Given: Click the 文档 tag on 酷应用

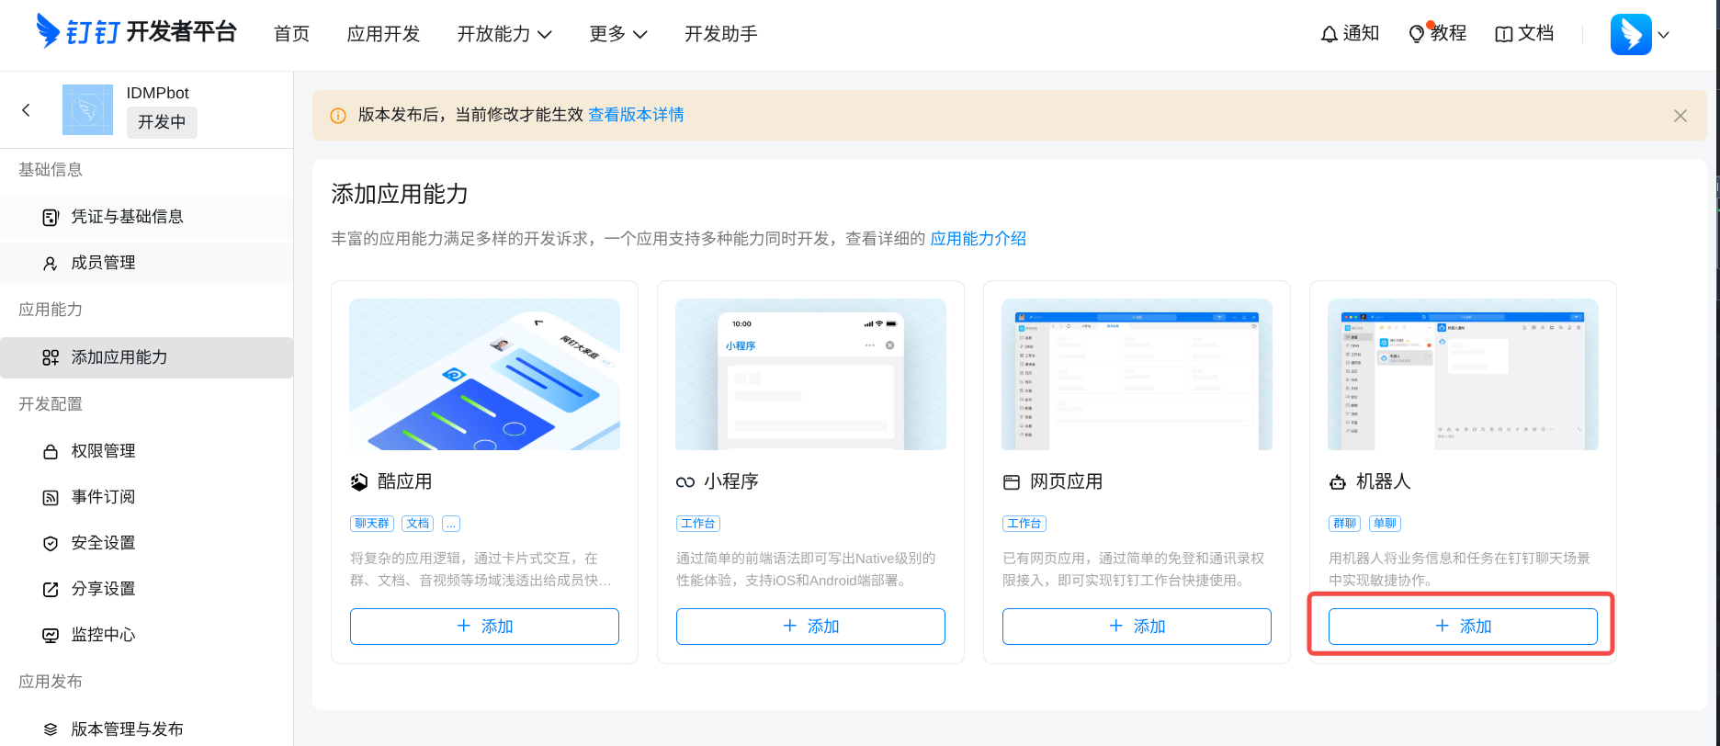Looking at the screenshot, I should click(x=418, y=524).
